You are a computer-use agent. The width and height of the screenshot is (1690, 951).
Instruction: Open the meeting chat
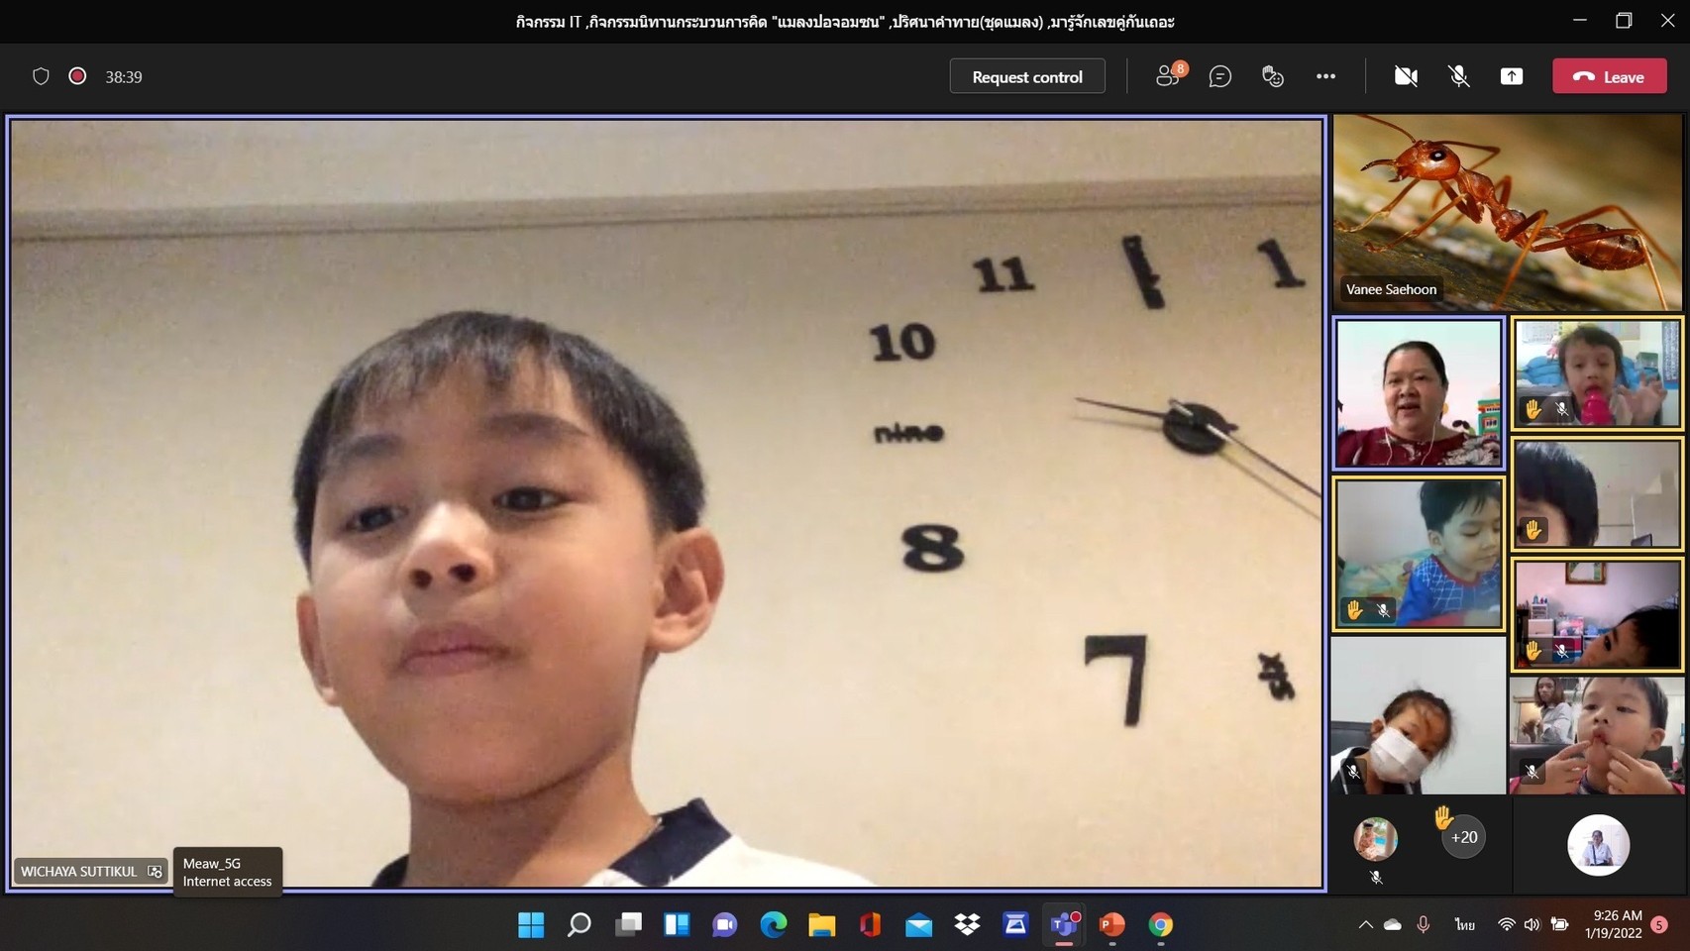[1220, 76]
